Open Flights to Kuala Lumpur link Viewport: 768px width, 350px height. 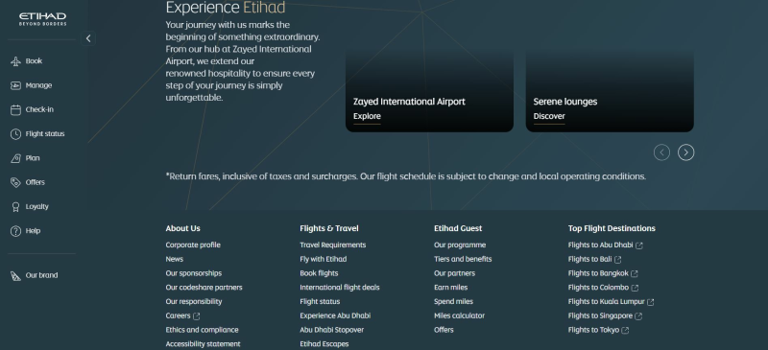click(x=607, y=301)
